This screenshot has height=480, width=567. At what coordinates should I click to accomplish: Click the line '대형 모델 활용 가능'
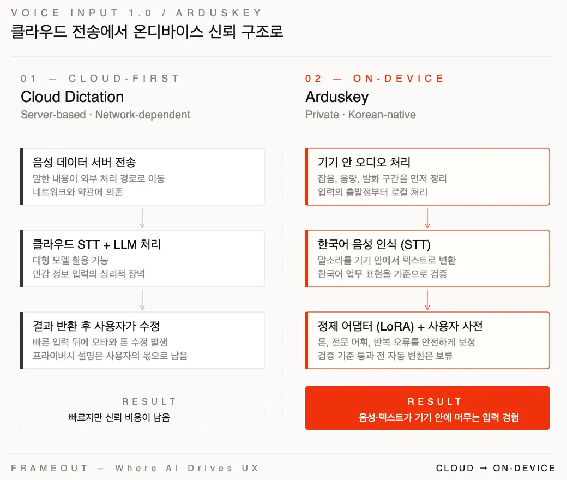(x=70, y=260)
